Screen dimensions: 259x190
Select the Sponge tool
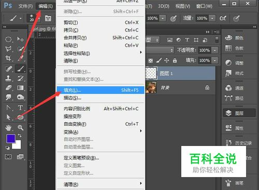point(20,97)
